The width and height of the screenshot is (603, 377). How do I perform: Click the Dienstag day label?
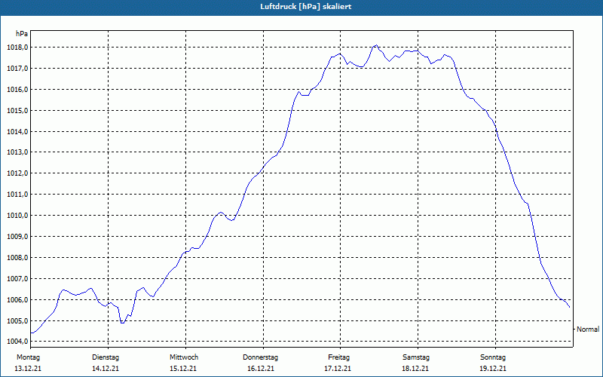106,357
